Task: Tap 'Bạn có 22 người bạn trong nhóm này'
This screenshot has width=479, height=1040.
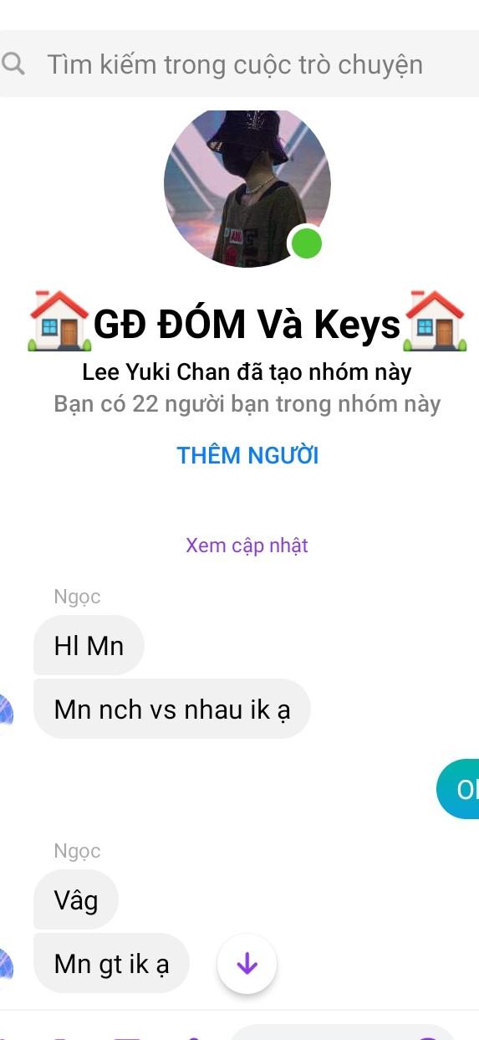Action: (247, 404)
